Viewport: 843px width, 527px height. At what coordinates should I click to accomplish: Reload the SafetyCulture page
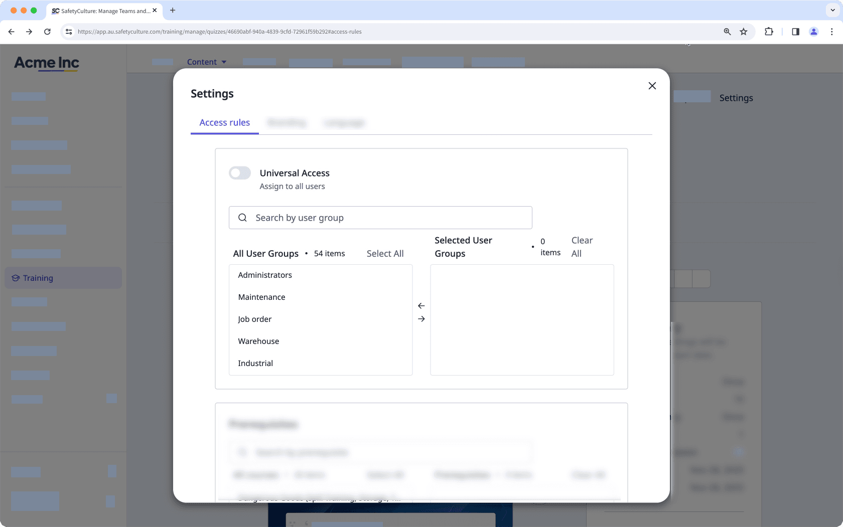click(47, 31)
